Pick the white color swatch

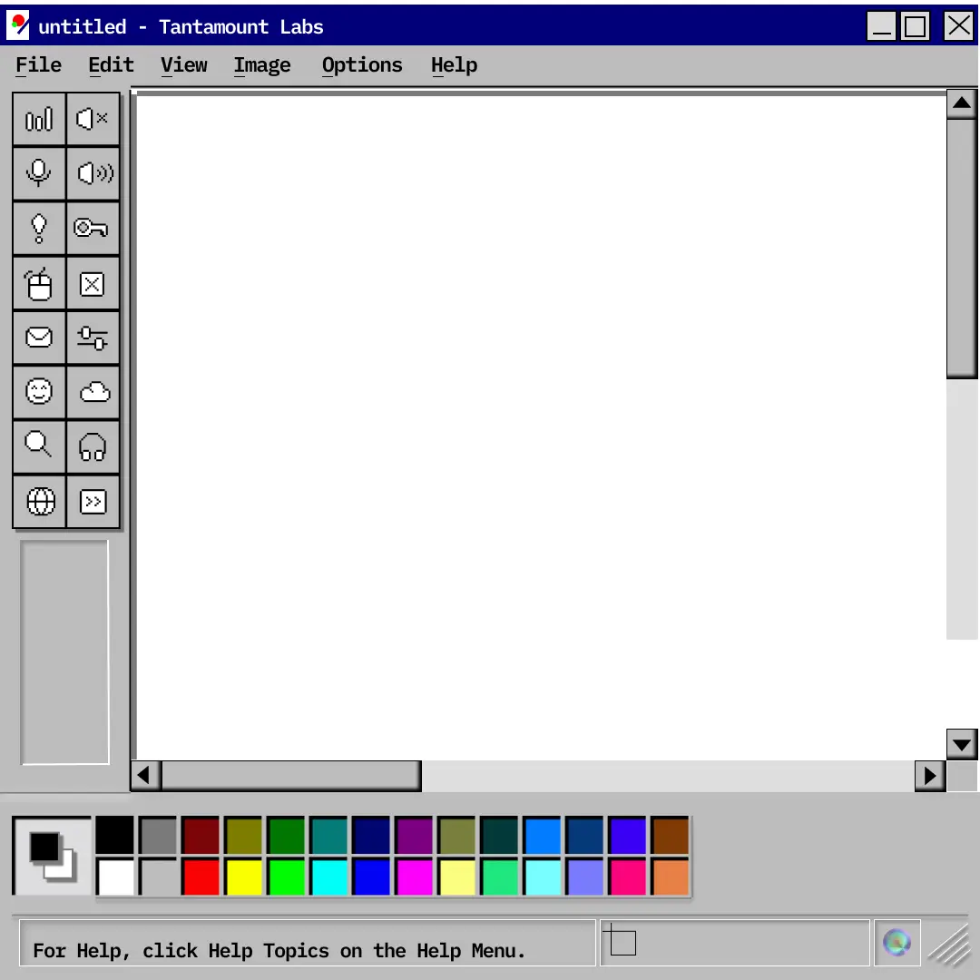(115, 877)
